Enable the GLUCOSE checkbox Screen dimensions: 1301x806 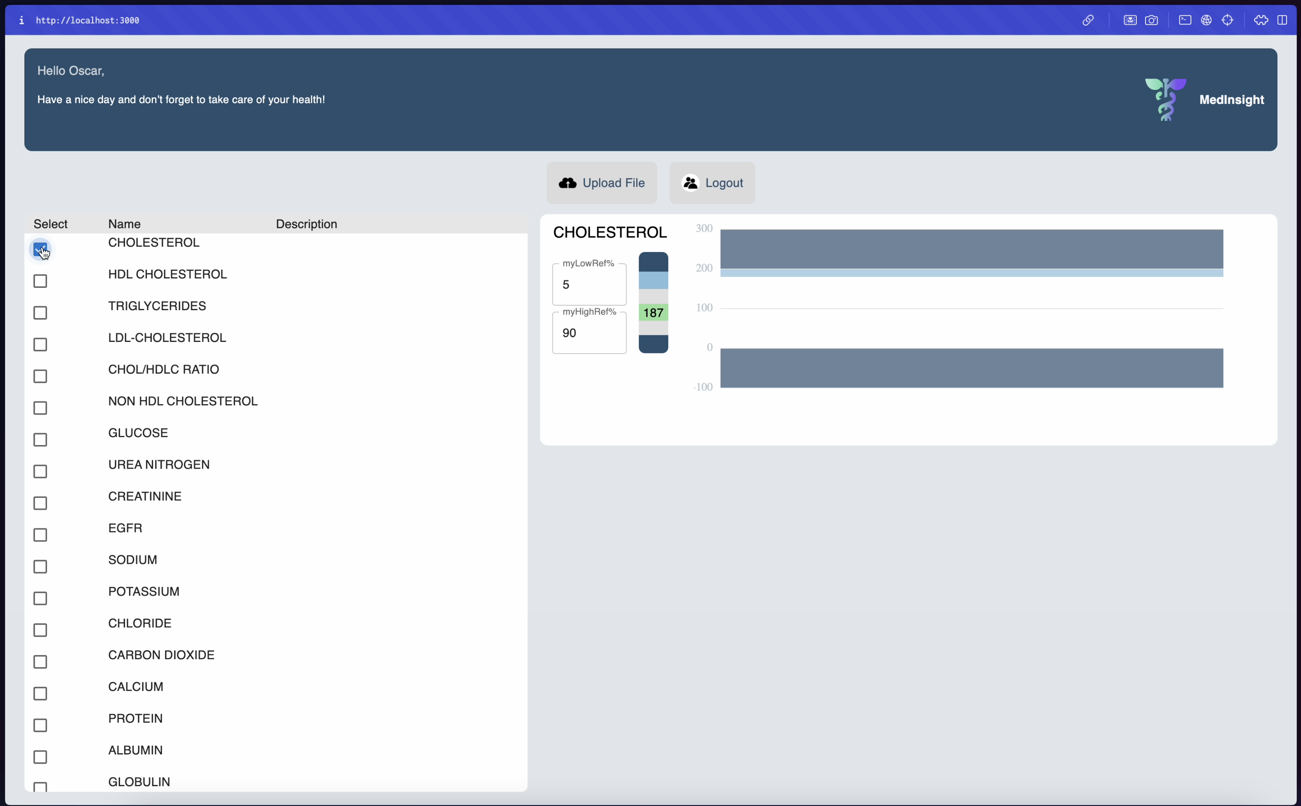pos(40,440)
